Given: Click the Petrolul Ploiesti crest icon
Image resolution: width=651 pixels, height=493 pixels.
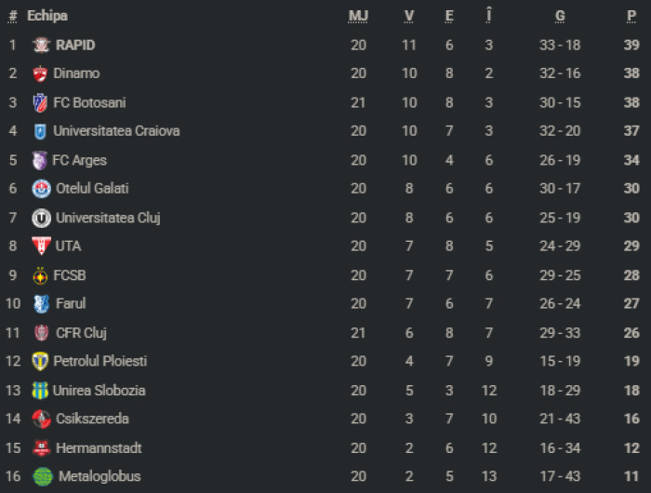Looking at the screenshot, I should click(x=40, y=361).
